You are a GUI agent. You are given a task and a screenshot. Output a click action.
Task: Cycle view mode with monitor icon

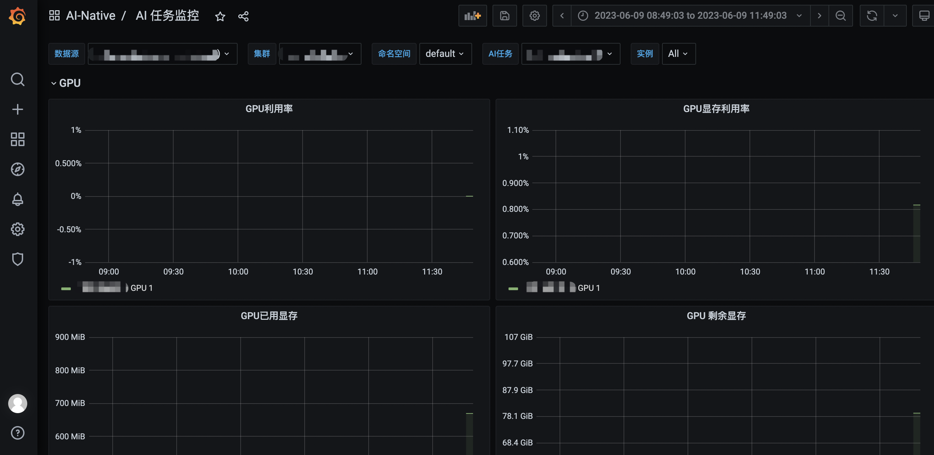[x=924, y=16]
